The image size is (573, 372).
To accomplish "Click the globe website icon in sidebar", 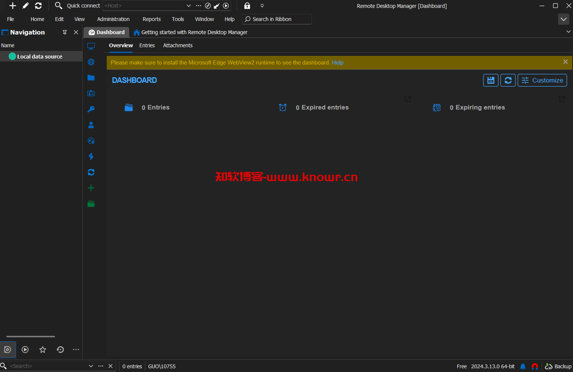I will click(x=91, y=62).
